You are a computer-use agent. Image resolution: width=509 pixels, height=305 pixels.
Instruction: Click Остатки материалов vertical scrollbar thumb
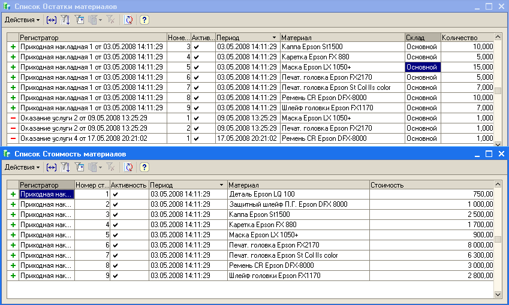498,90
